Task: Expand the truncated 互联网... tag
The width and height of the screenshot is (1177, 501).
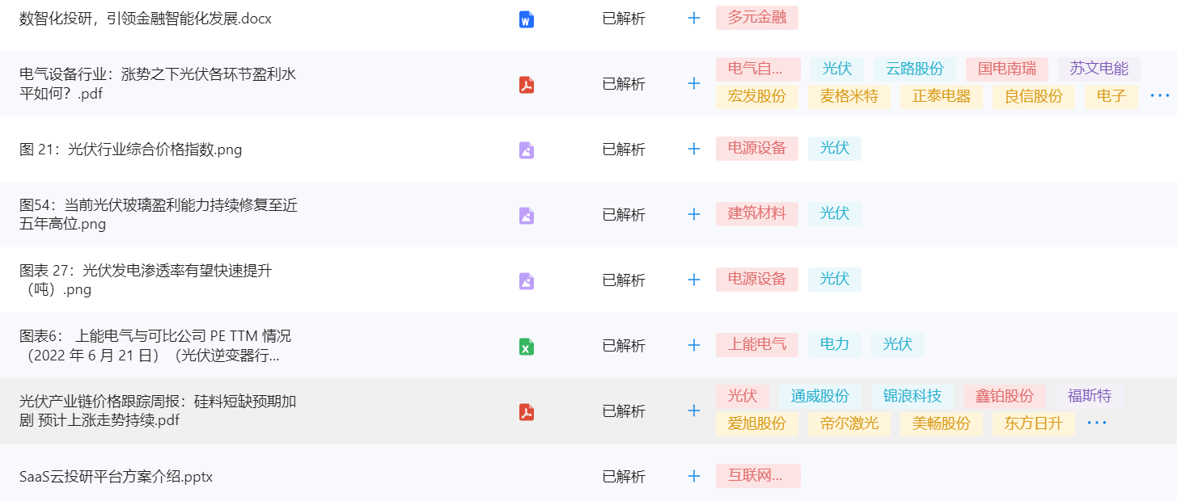Action: 757,476
